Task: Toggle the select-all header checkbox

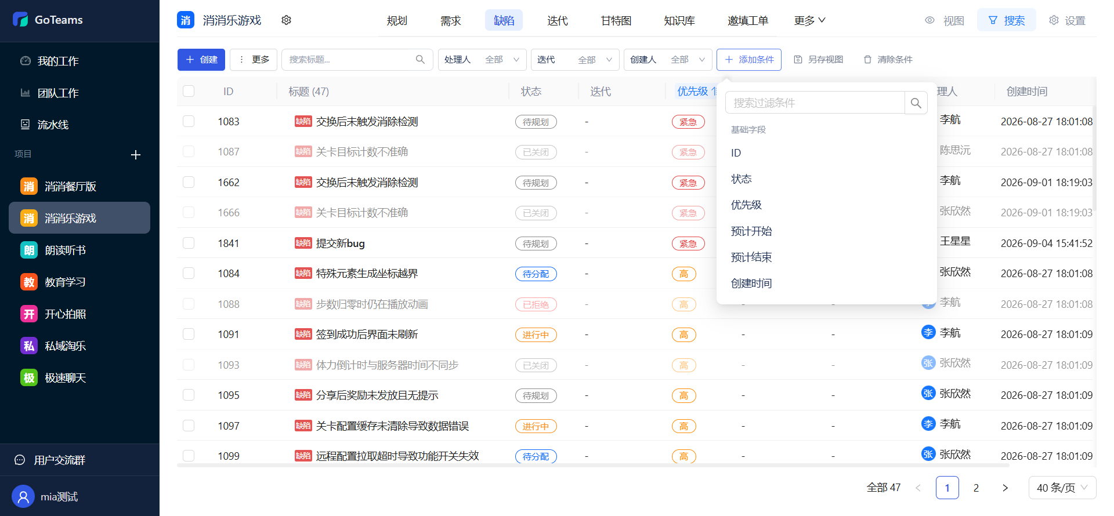Action: pos(189,91)
